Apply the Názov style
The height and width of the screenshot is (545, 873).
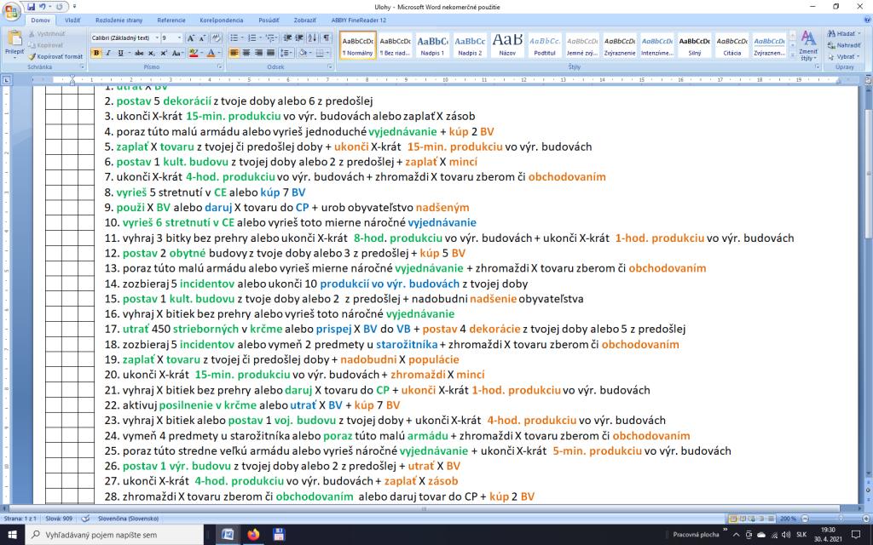(507, 45)
